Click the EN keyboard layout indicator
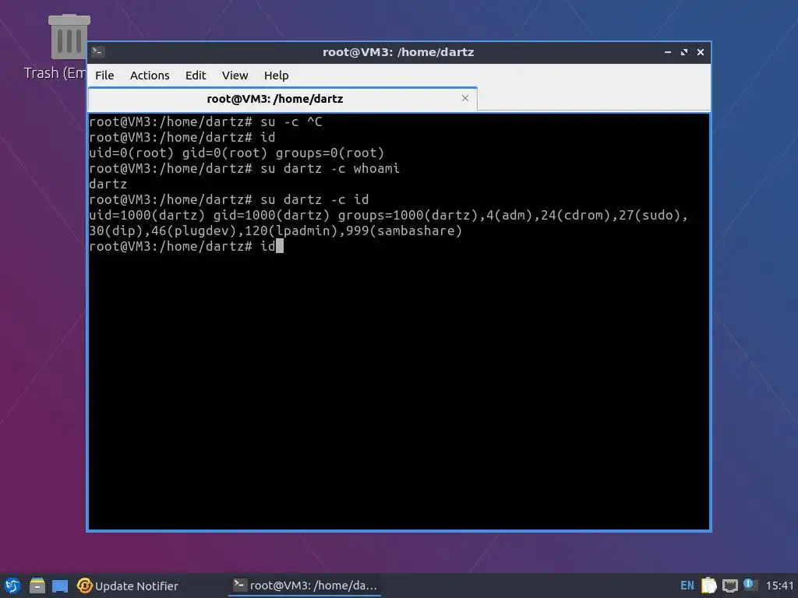This screenshot has width=798, height=598. pyautogui.click(x=687, y=586)
